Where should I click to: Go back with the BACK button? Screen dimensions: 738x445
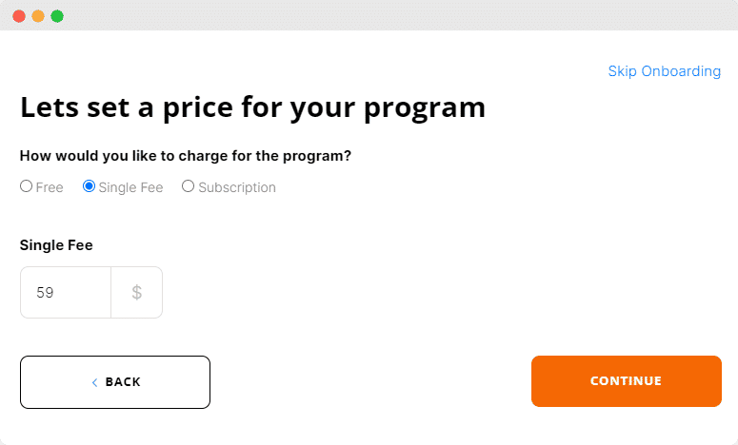coord(115,382)
